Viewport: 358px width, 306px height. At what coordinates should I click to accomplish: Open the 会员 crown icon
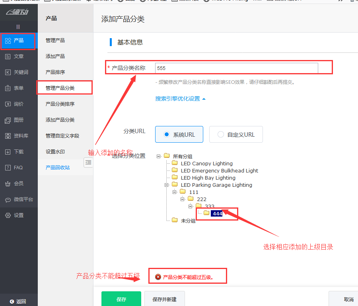pos(8,184)
